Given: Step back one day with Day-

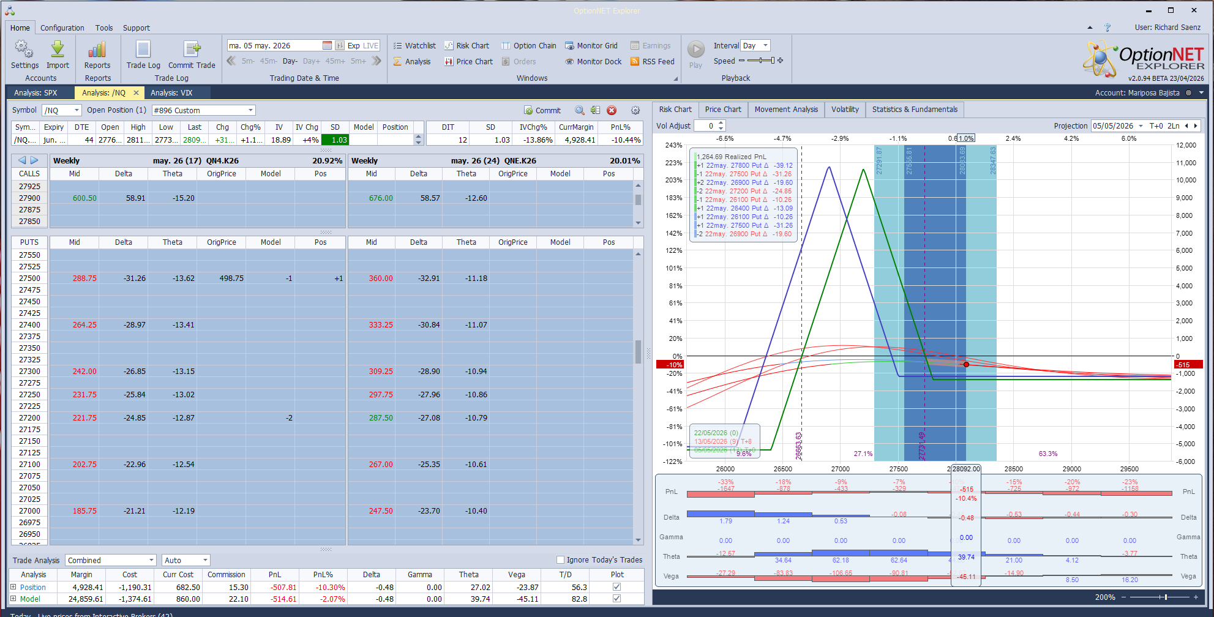Looking at the screenshot, I should point(290,61).
